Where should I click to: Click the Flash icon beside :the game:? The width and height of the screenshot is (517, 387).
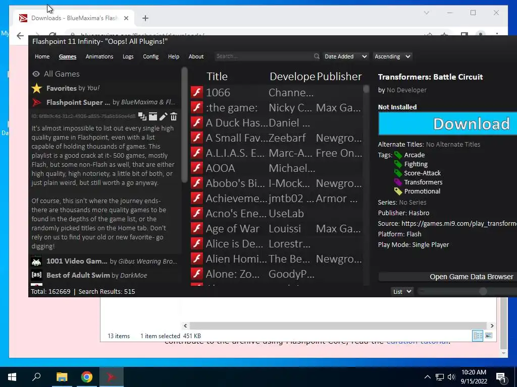[197, 107]
